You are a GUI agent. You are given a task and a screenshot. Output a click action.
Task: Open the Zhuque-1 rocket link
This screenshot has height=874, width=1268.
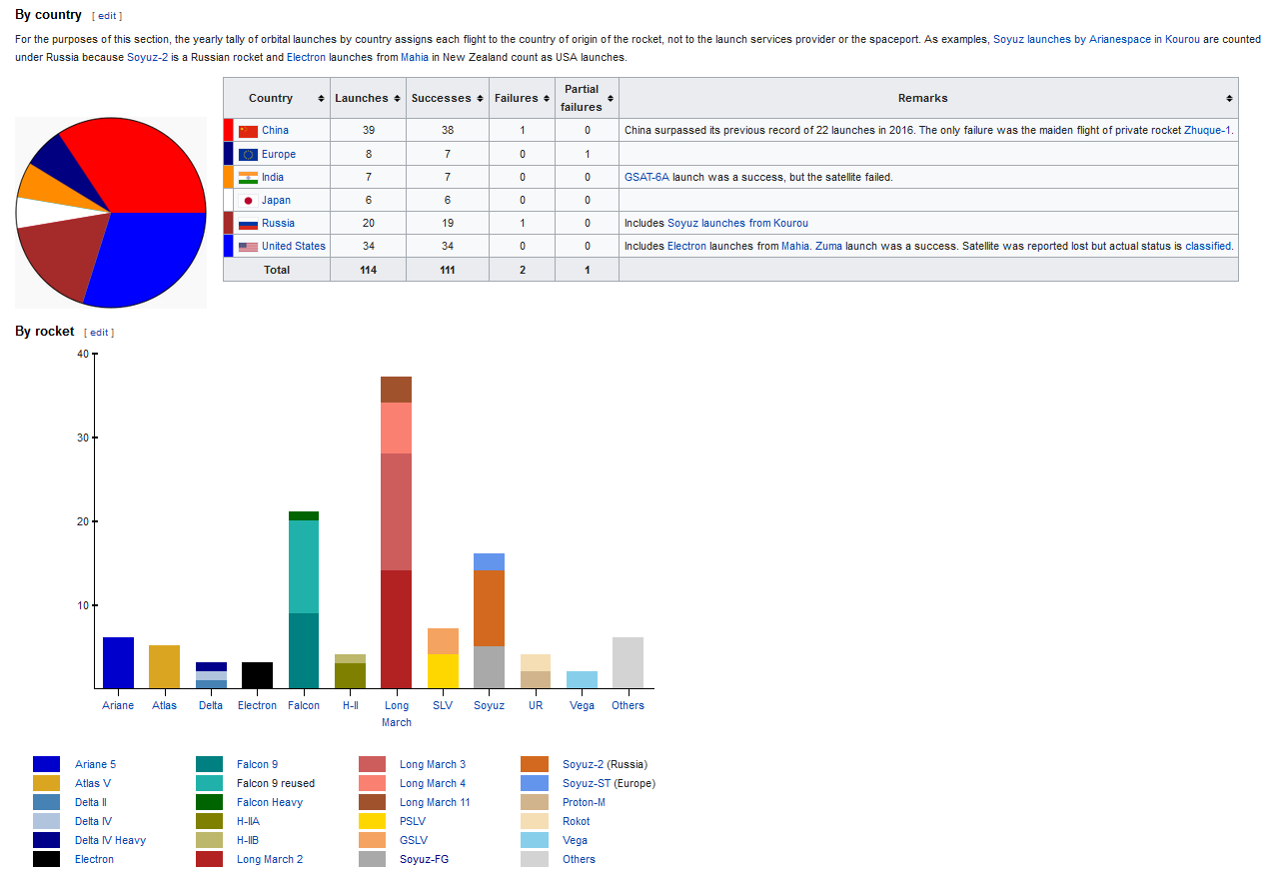(x=1208, y=130)
